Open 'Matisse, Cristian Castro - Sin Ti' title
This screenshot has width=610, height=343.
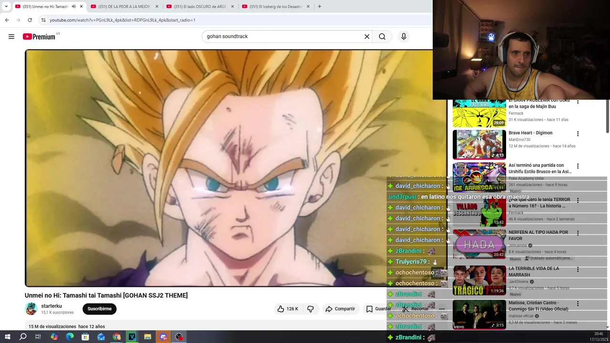pyautogui.click(x=538, y=306)
